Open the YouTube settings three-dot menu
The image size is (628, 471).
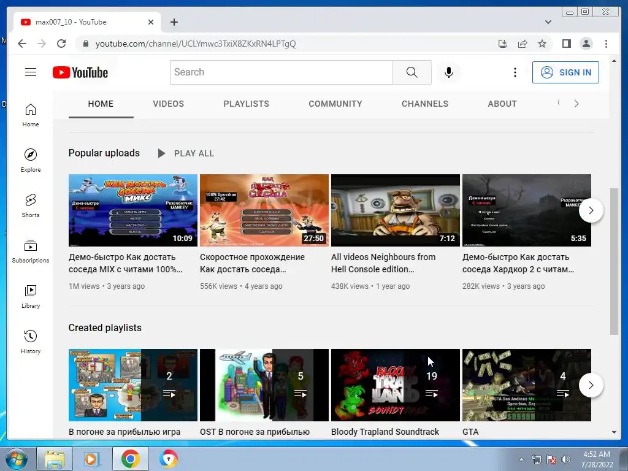(515, 72)
